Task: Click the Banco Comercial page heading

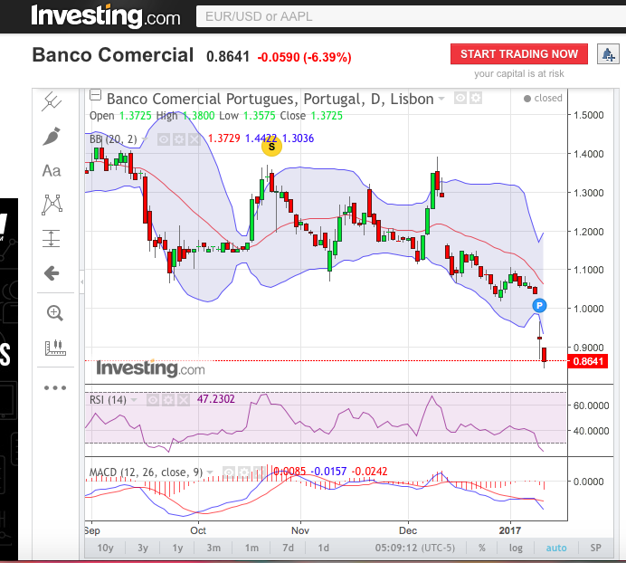Action: (x=113, y=54)
